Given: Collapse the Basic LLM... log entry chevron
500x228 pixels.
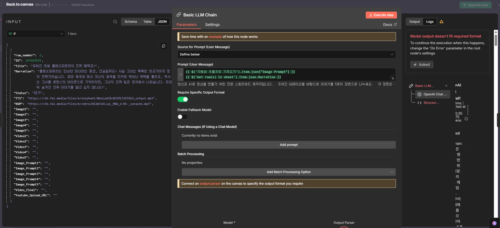Looking at the screenshot, I should (446, 86).
